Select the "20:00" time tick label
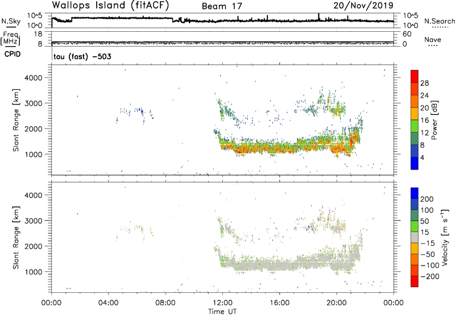This screenshot has width=455, height=315. [x=337, y=303]
